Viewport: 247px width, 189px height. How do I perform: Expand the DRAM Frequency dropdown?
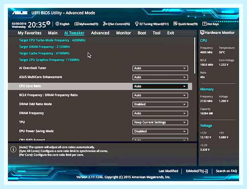(x=160, y=113)
